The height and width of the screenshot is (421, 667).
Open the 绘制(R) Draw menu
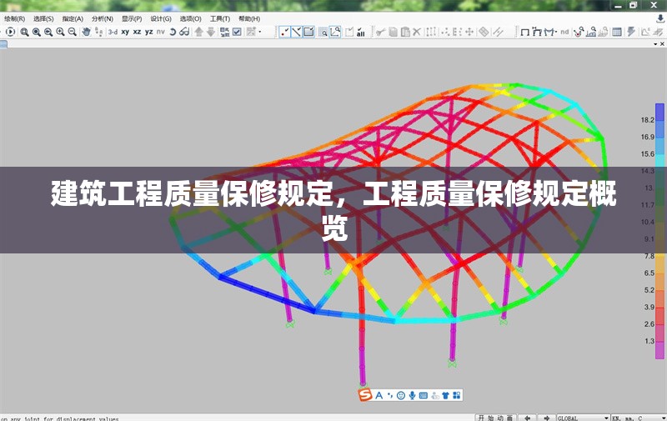coord(14,18)
